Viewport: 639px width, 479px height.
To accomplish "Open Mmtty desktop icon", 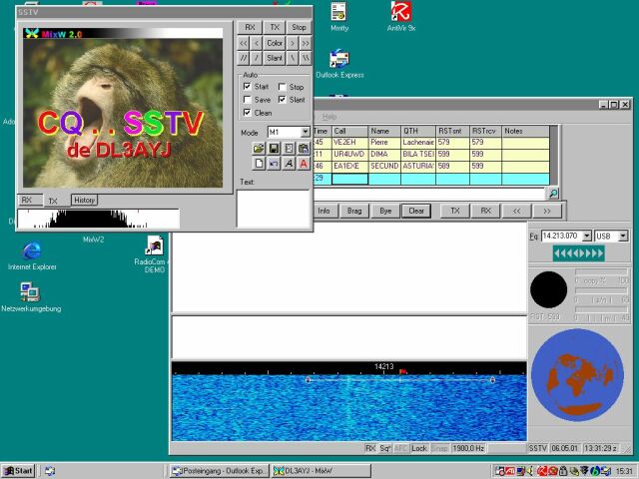I will (x=339, y=16).
